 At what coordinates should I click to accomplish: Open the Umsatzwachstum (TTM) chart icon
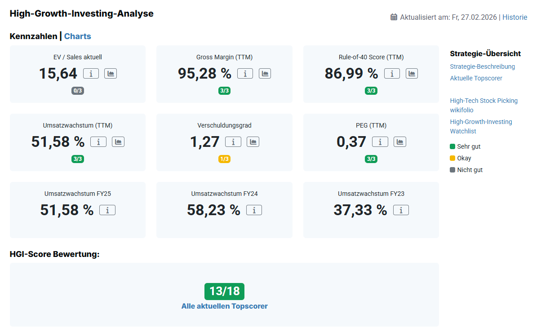[x=118, y=142]
